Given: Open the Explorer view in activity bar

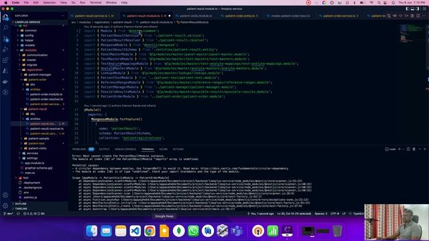Looking at the screenshot, I should tap(5, 17).
